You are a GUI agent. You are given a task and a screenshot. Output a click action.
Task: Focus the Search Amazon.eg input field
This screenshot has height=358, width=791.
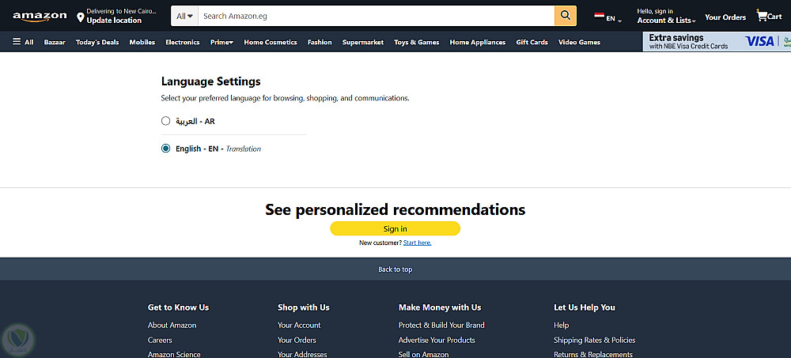(x=377, y=16)
